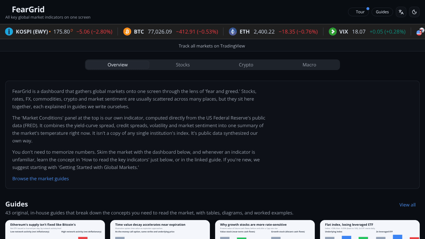Switch to the Stocks tab

pos(183,65)
